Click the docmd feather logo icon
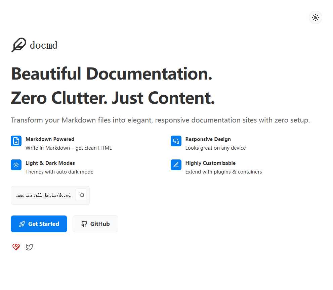Viewport: 333px width, 290px height. pos(18,45)
